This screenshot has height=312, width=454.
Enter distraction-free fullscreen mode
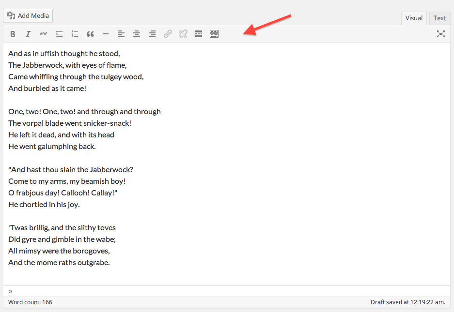441,34
